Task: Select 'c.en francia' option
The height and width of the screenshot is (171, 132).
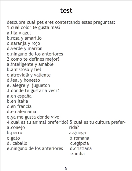Action: coord(19,106)
